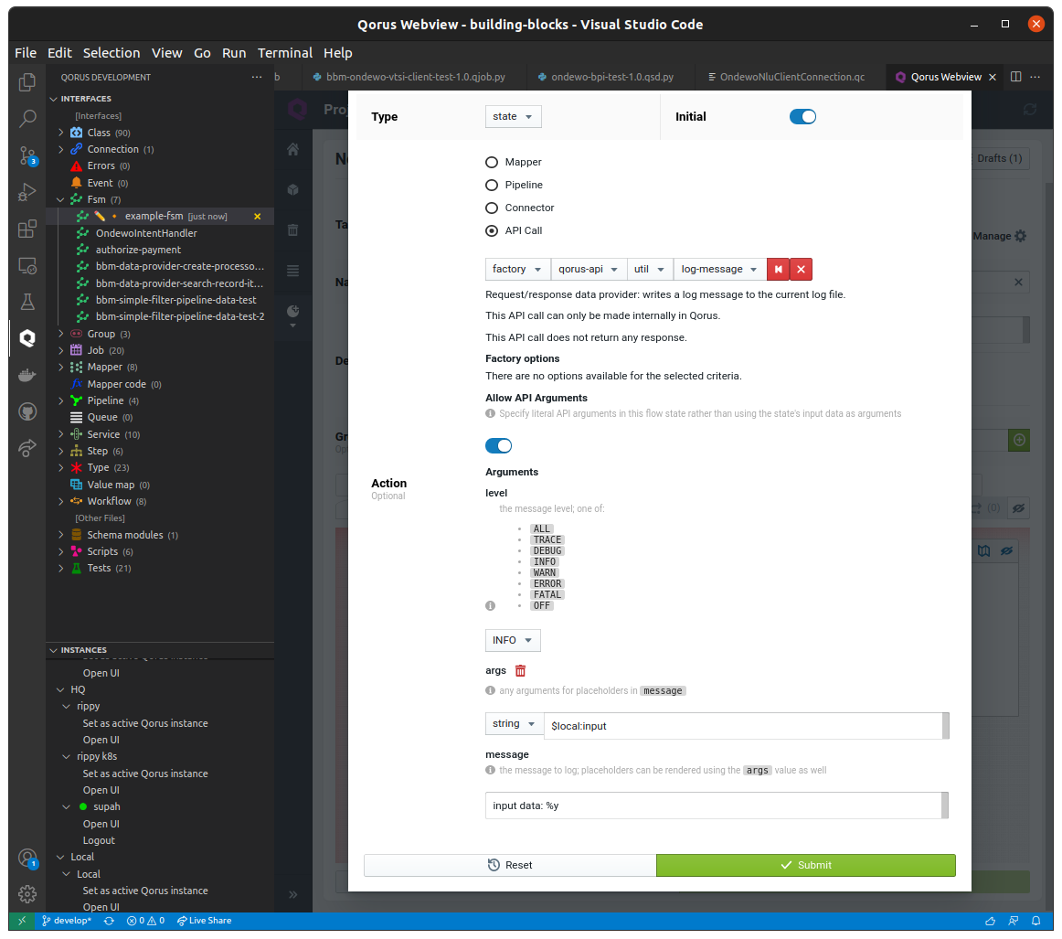Open the Testing flask icon in activity bar
1062x939 pixels.
coord(27,302)
